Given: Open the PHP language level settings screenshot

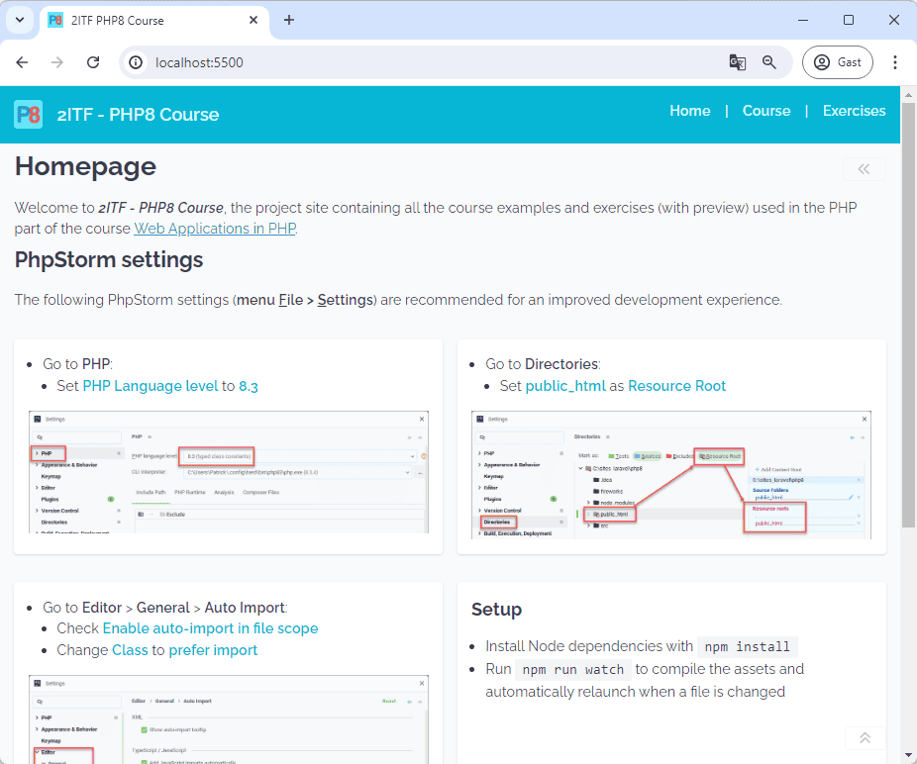Looking at the screenshot, I should click(x=229, y=472).
